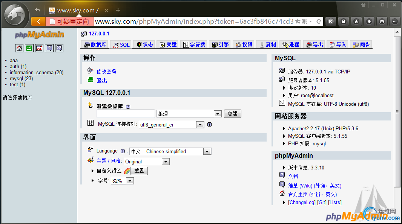The height and width of the screenshot is (224, 402).
Task: Reload the page with the refresh icon
Action: point(319,21)
